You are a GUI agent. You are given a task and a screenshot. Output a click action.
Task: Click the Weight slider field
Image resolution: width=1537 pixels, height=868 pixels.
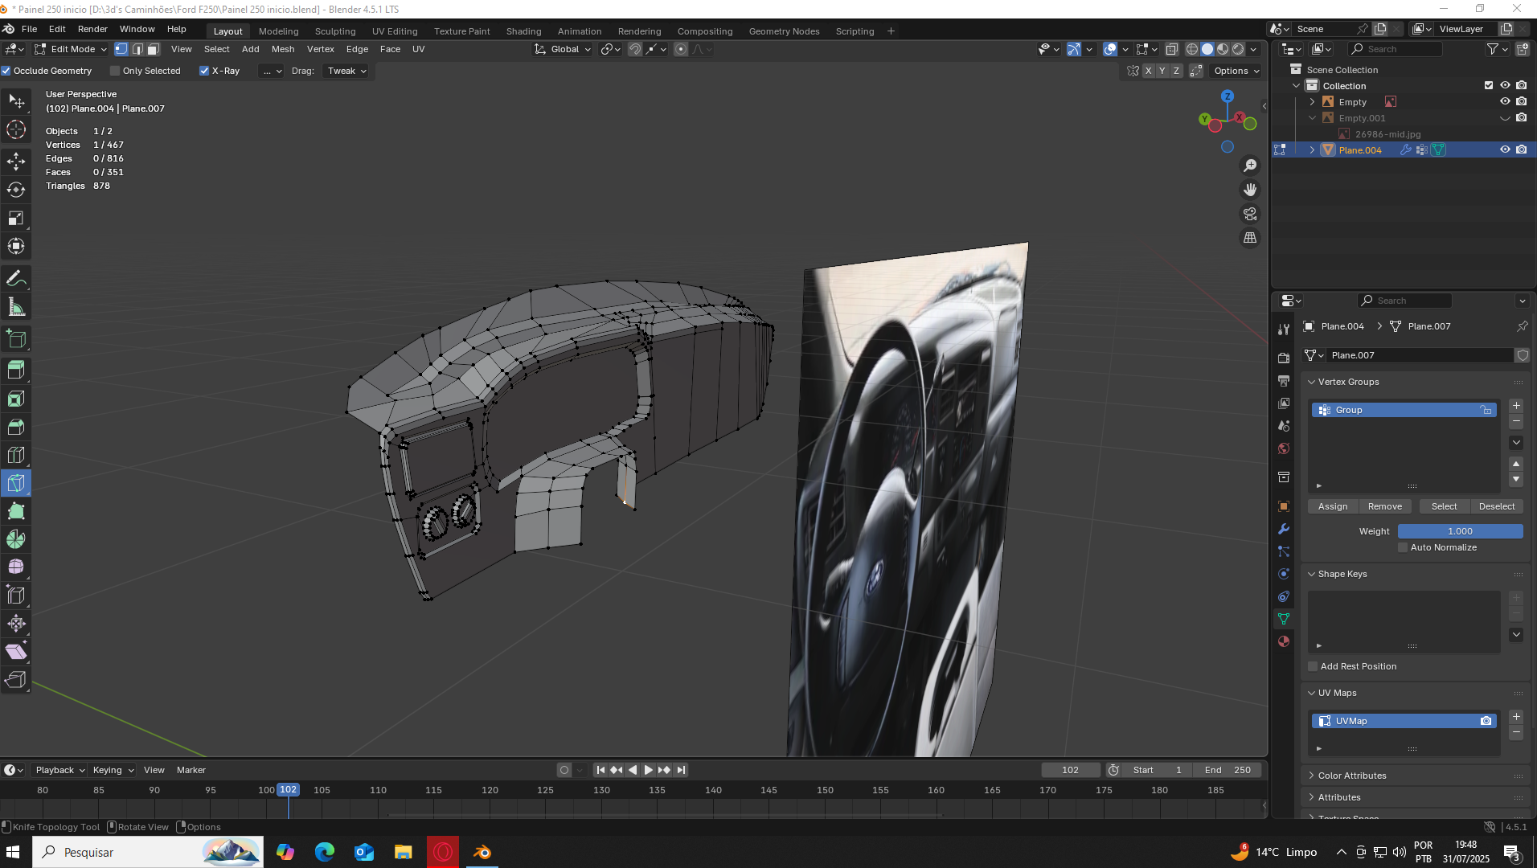(x=1460, y=531)
